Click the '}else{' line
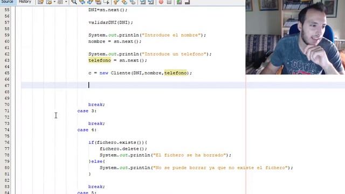Viewport: 345px width, 194px height. [96, 162]
